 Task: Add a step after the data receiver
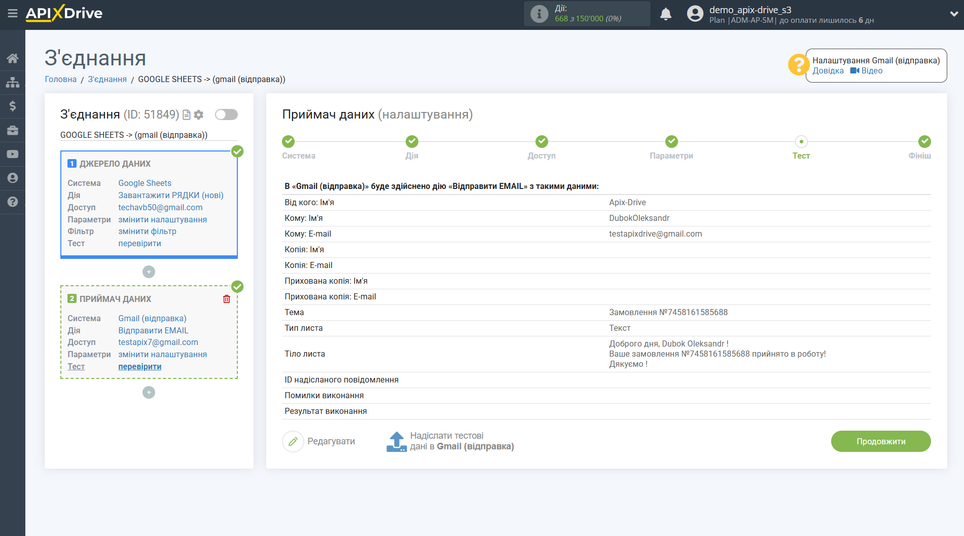click(149, 393)
